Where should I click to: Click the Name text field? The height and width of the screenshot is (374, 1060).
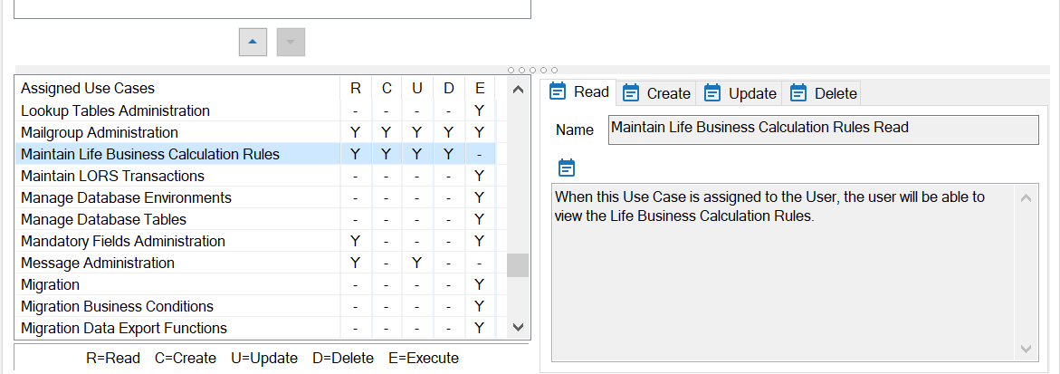tap(822, 129)
